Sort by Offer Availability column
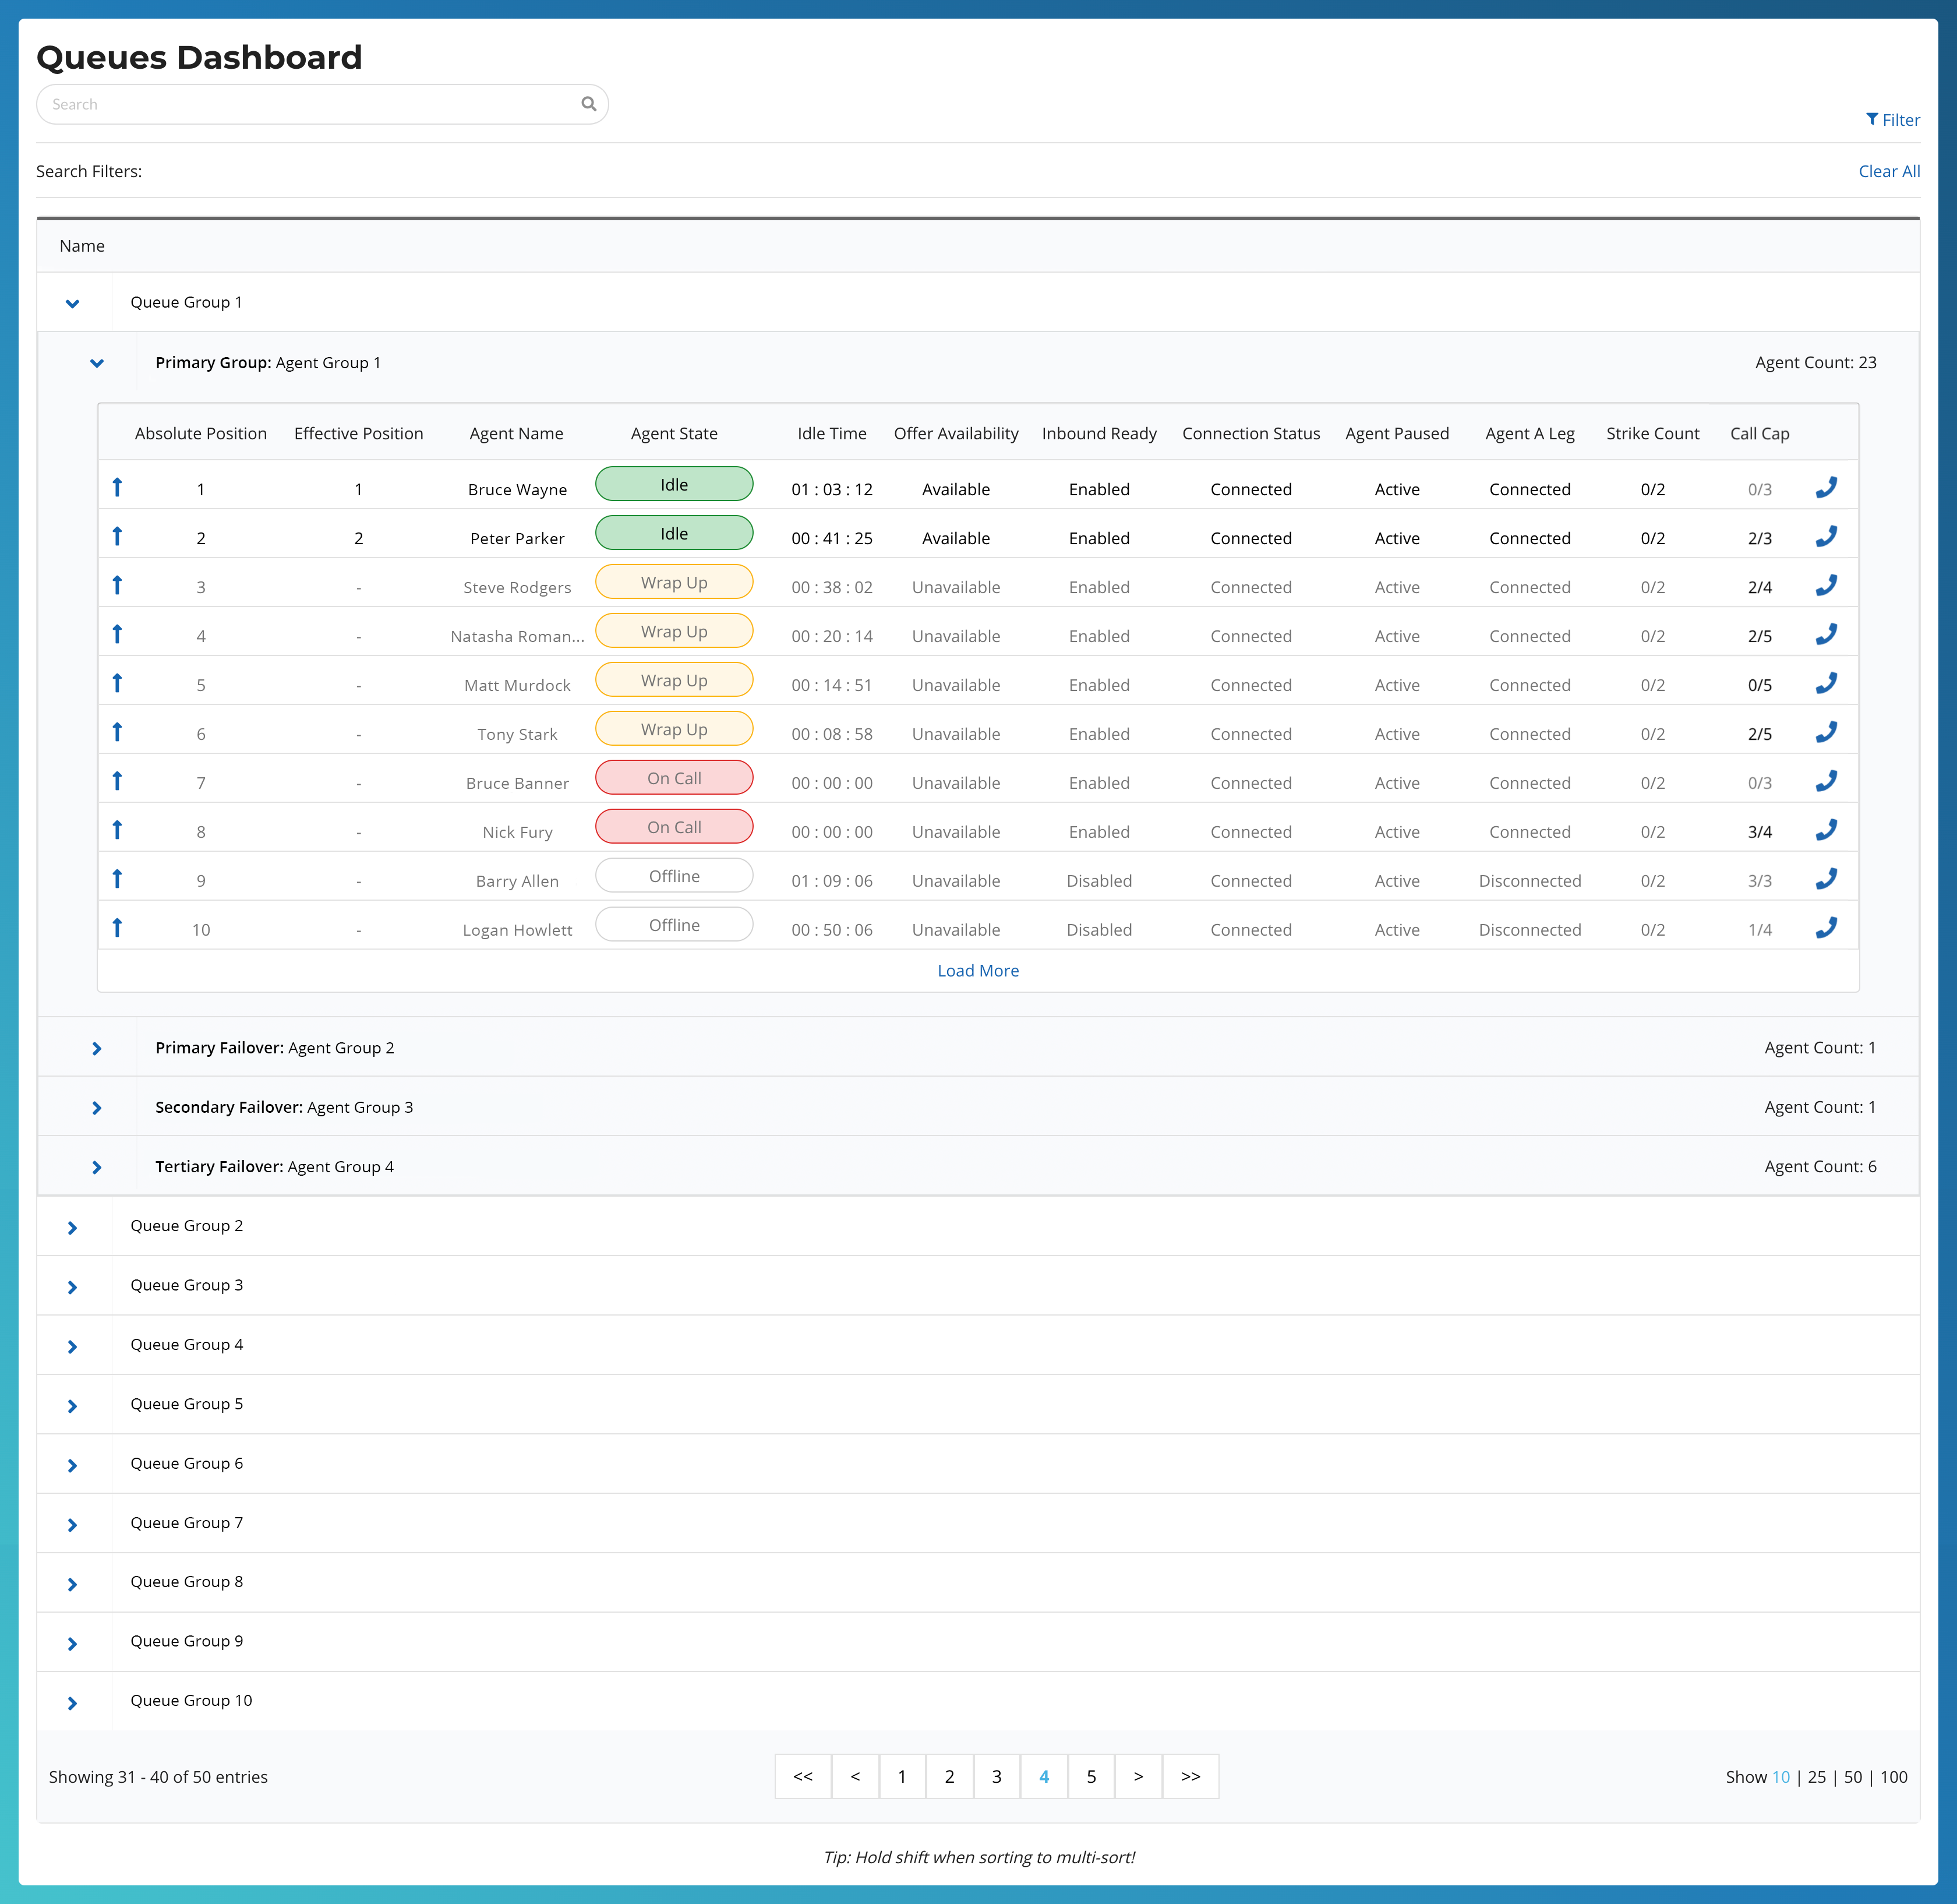1957x1904 pixels. point(956,433)
